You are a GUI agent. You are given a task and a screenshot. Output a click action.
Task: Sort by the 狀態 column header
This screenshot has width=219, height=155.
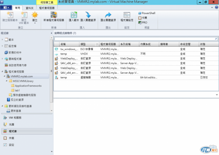pyautogui.click(x=209, y=44)
